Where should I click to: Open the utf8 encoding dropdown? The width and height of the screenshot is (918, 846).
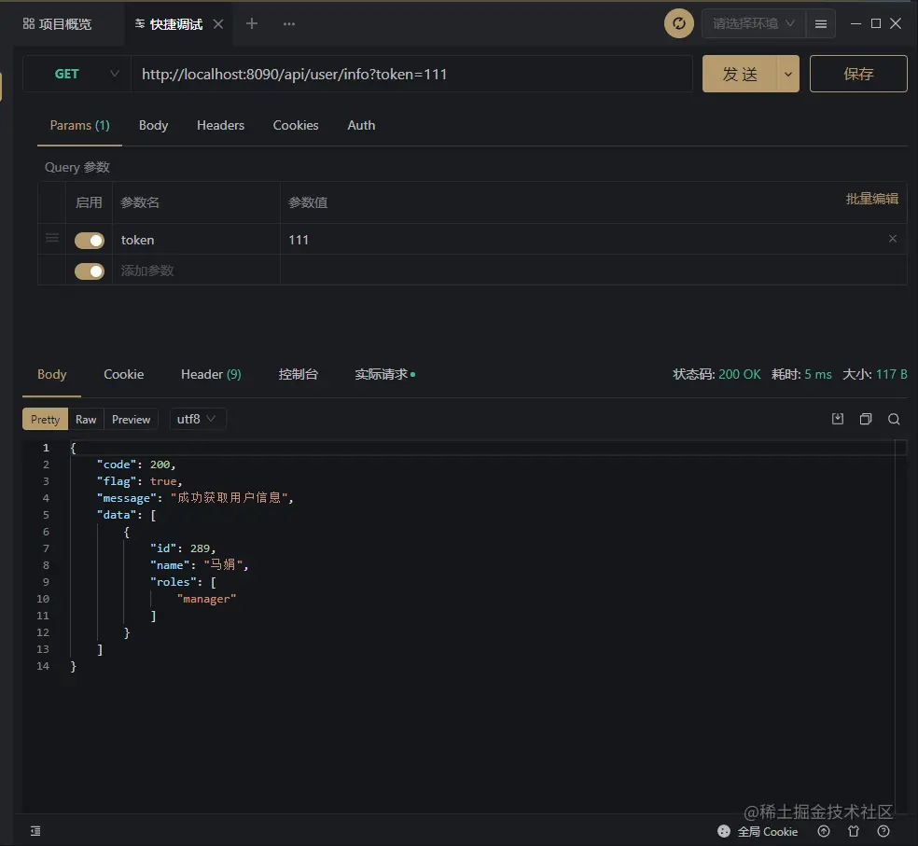click(197, 419)
